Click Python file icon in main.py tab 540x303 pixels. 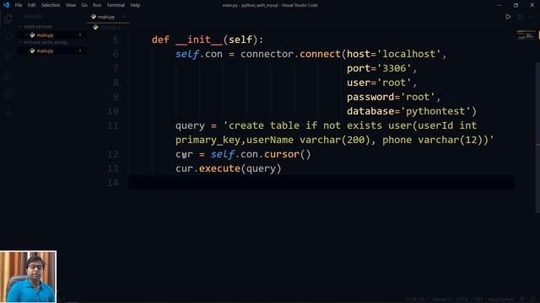click(94, 17)
